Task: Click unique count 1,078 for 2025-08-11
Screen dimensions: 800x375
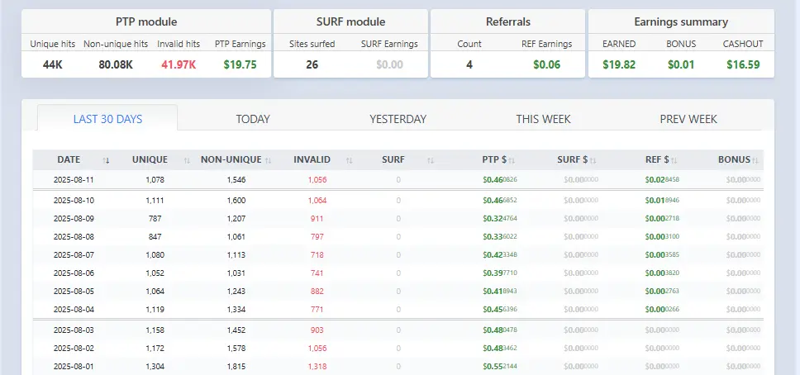Action: [x=155, y=179]
